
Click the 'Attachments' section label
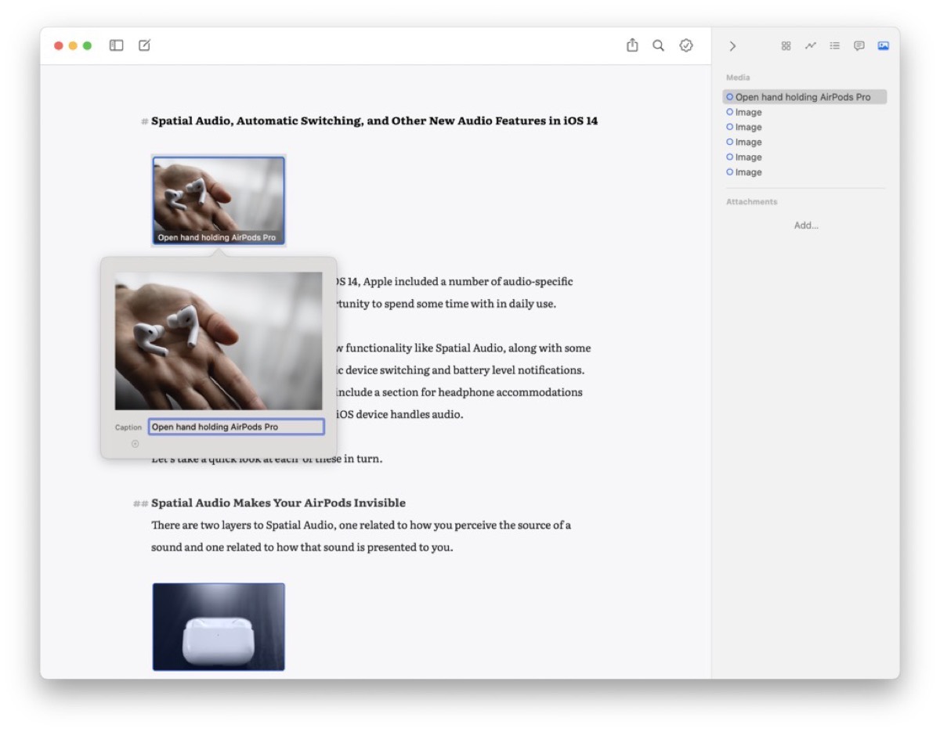(752, 202)
